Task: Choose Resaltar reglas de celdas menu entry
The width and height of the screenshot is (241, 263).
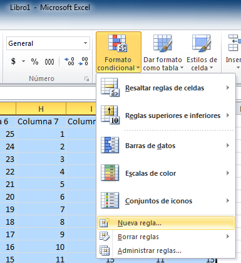Action: pos(166,87)
